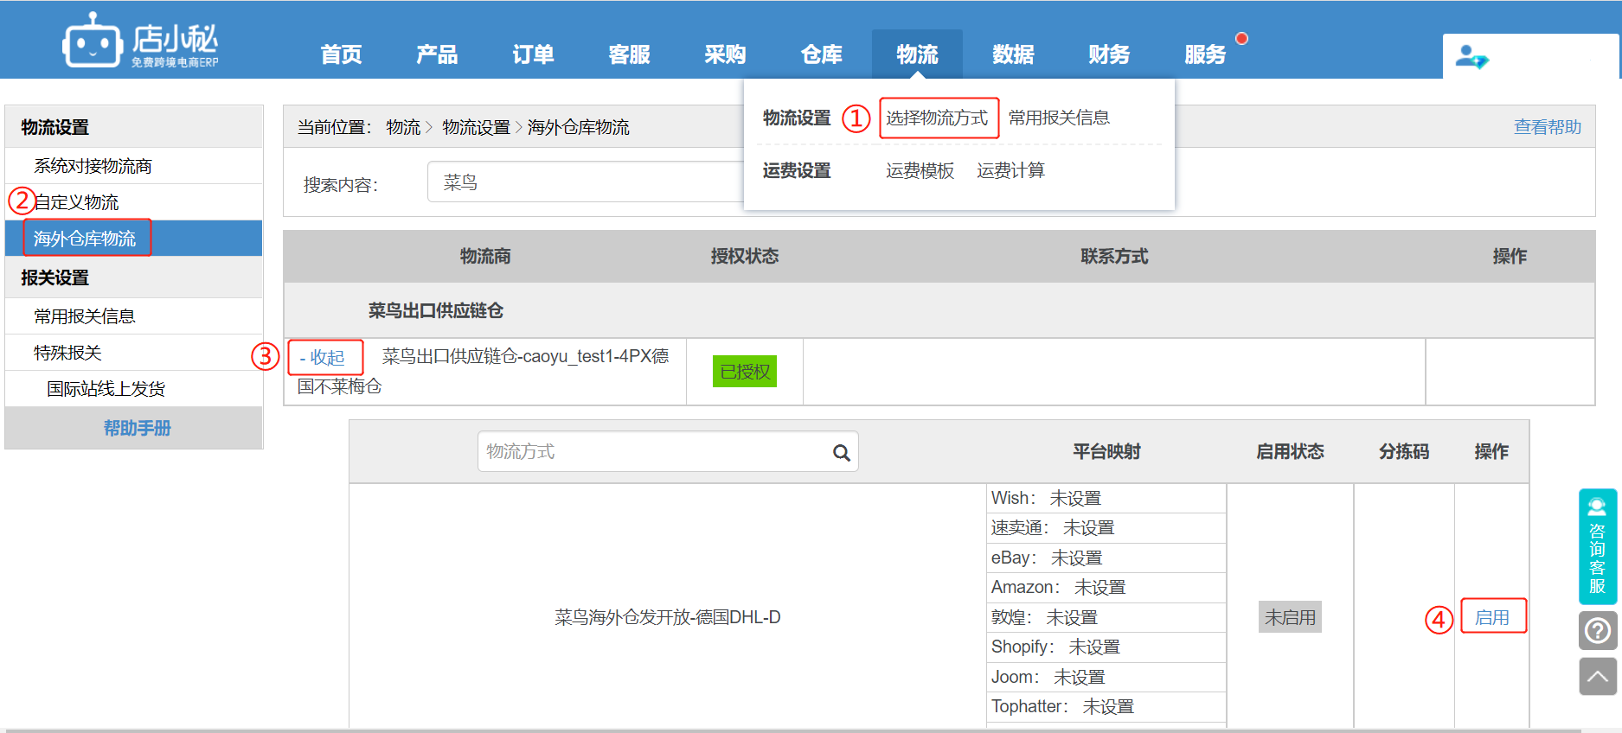Click the 菜鸟出口供应链仓 group row

pyautogui.click(x=939, y=310)
